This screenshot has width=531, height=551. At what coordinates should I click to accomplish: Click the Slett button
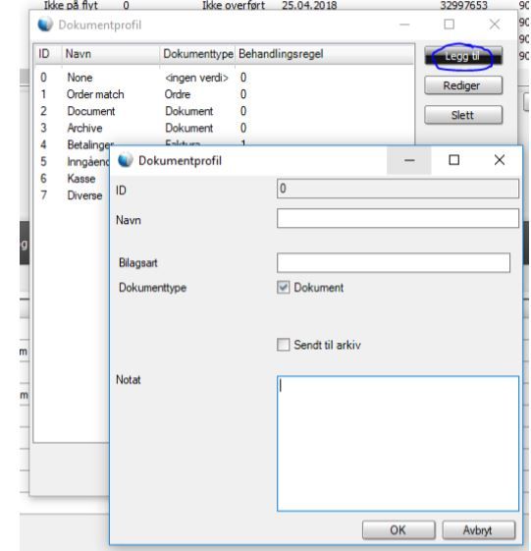click(x=463, y=115)
